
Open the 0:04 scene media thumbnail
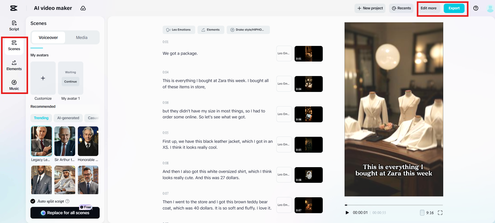click(x=309, y=84)
